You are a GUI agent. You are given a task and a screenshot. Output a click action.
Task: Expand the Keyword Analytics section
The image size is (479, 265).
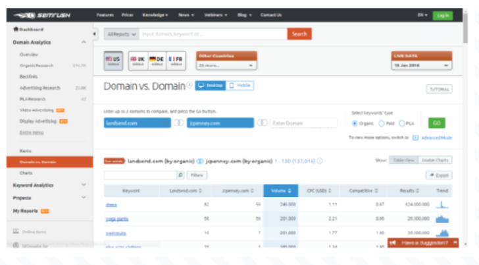click(84, 185)
